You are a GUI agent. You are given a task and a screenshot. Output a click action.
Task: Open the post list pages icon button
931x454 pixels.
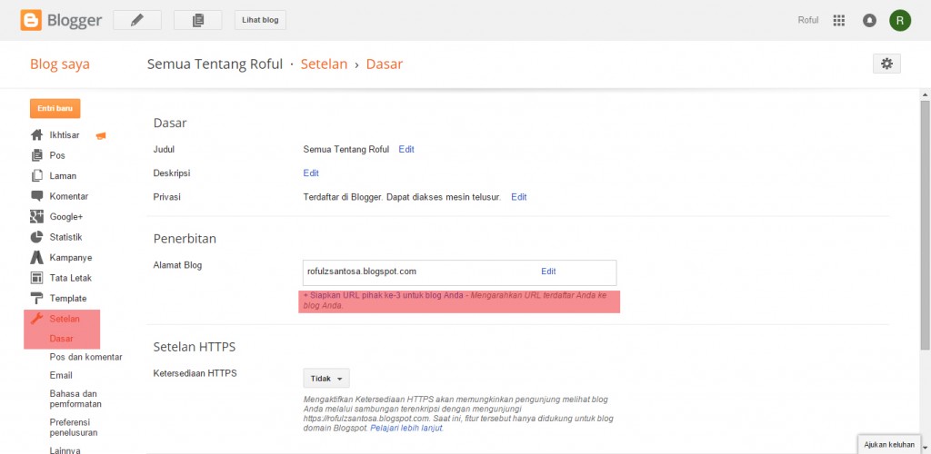click(x=197, y=20)
